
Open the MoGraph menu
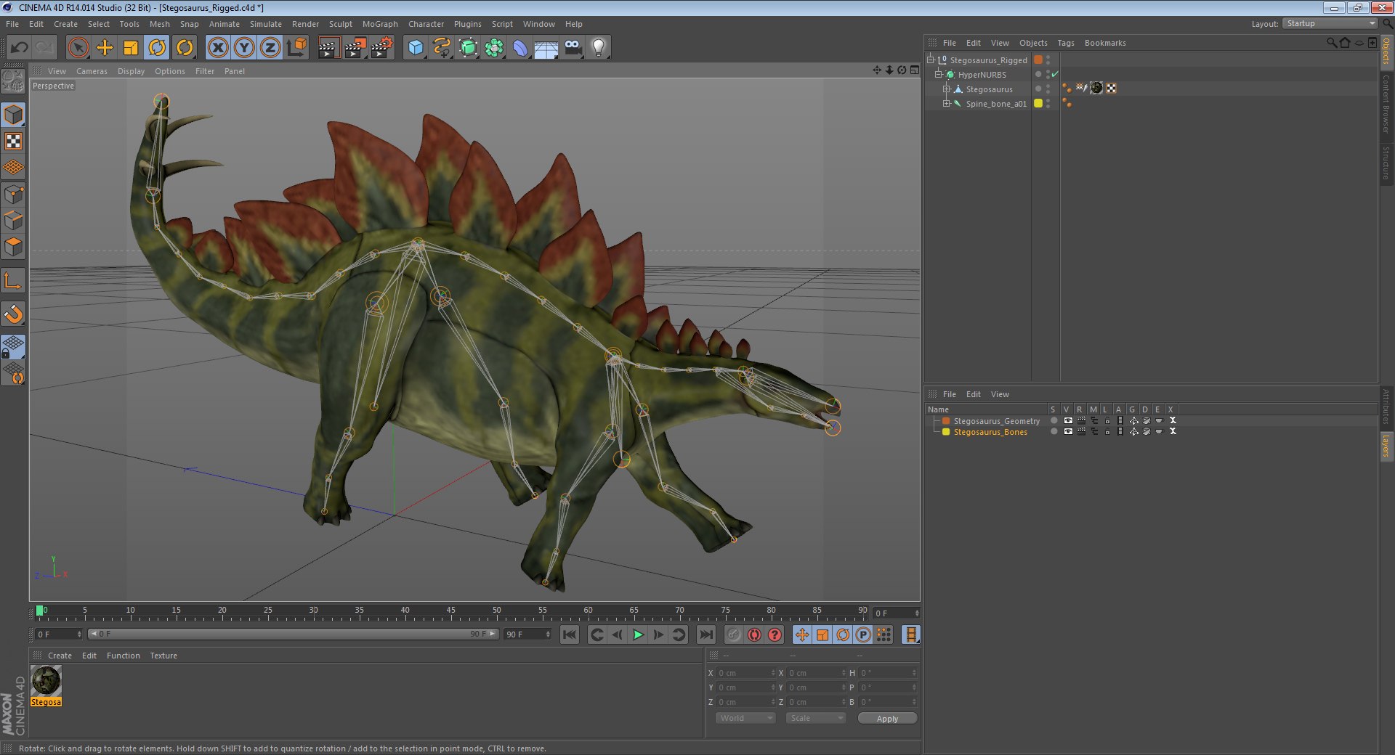[x=380, y=24]
